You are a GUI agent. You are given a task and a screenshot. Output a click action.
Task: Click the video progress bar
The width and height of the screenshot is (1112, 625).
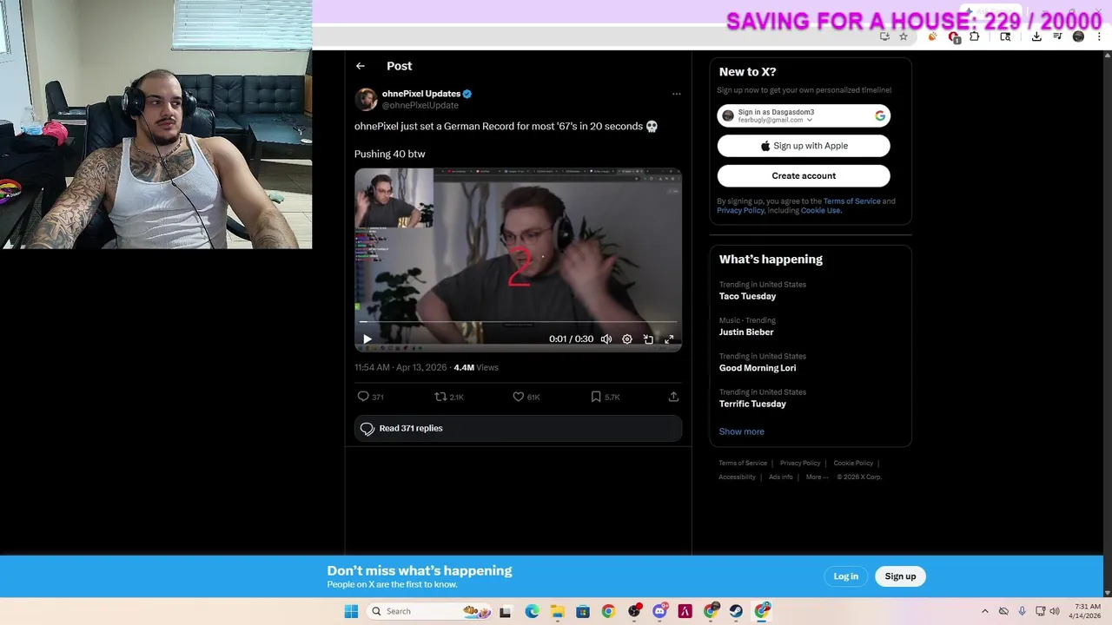pos(518,322)
